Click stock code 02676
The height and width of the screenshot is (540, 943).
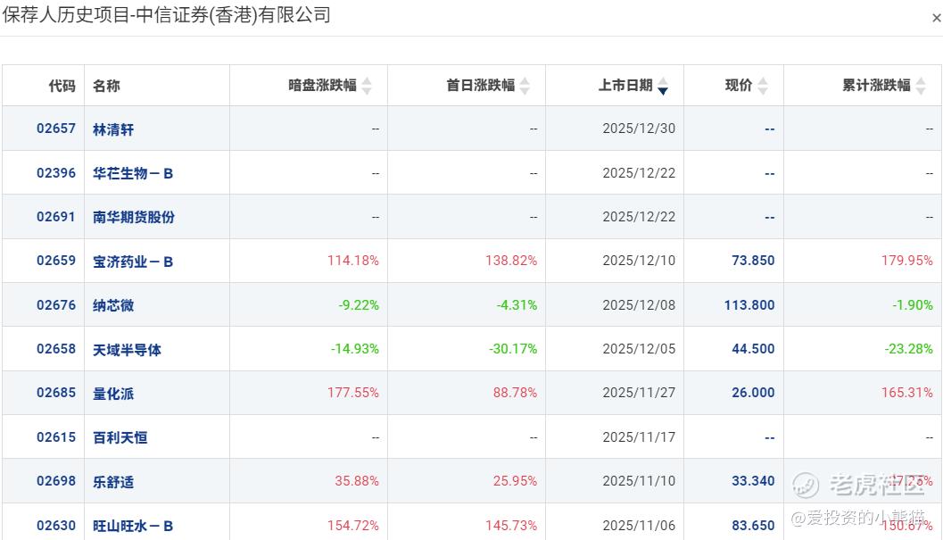point(56,304)
